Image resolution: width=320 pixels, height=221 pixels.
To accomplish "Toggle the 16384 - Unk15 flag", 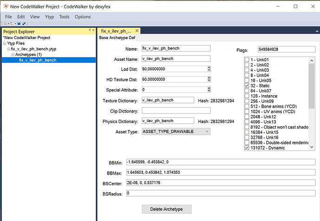I will point(247,132).
